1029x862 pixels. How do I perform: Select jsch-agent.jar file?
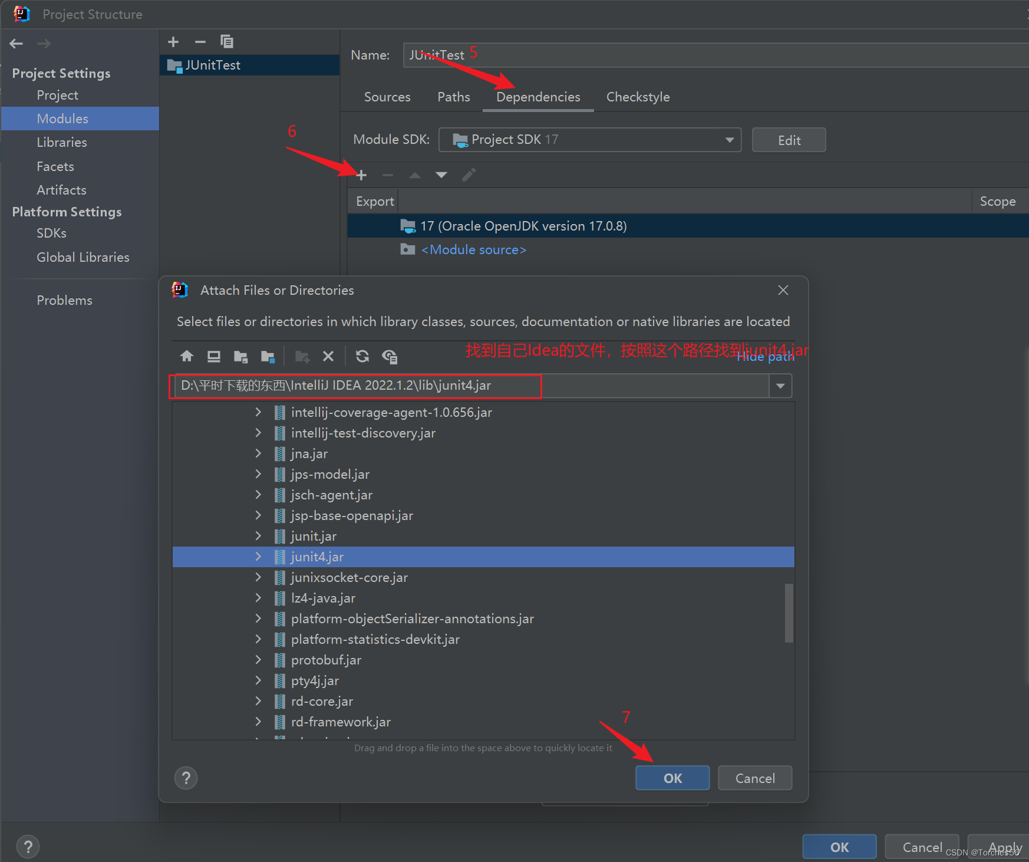tap(483, 495)
